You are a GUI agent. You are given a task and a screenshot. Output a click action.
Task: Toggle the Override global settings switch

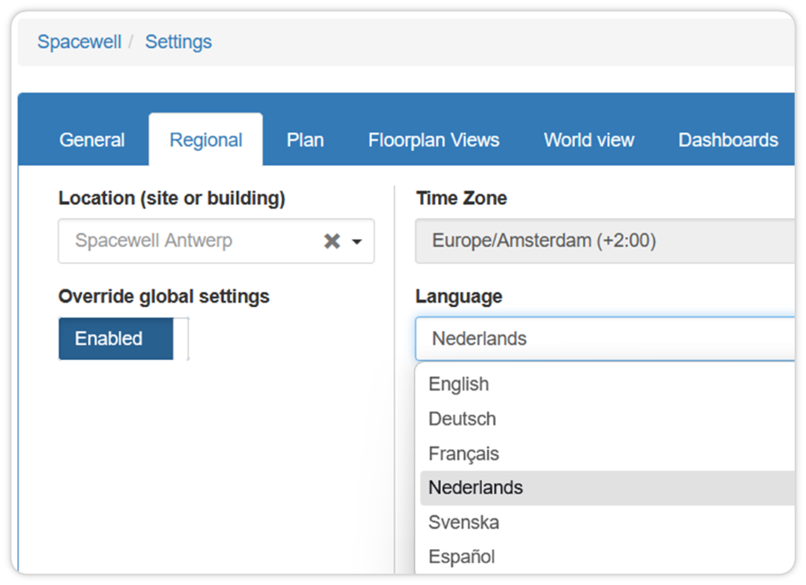(x=124, y=338)
